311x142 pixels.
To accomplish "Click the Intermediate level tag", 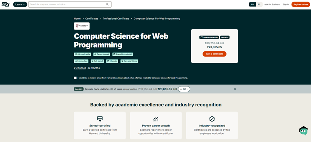I will [x=81, y=61].
